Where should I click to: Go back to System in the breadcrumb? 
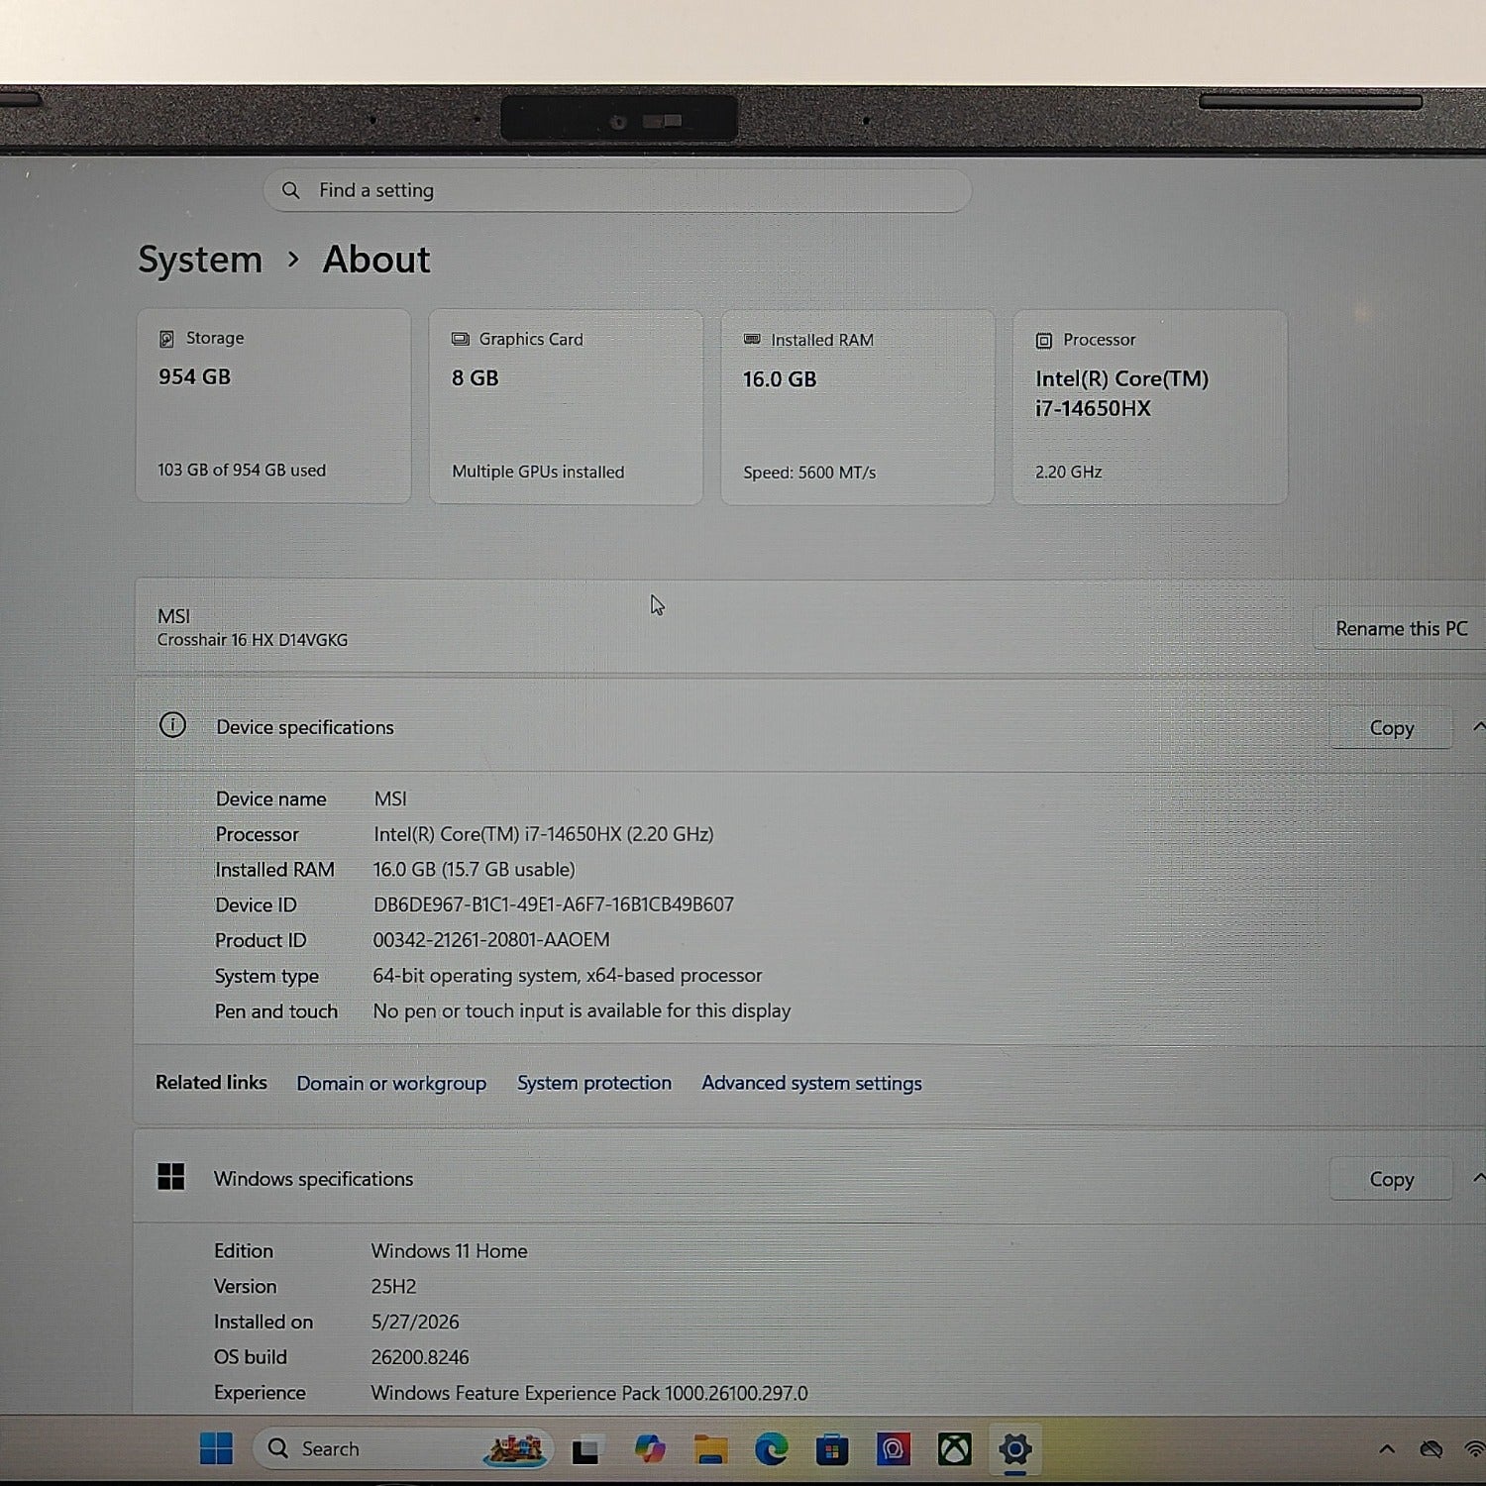pyautogui.click(x=200, y=260)
